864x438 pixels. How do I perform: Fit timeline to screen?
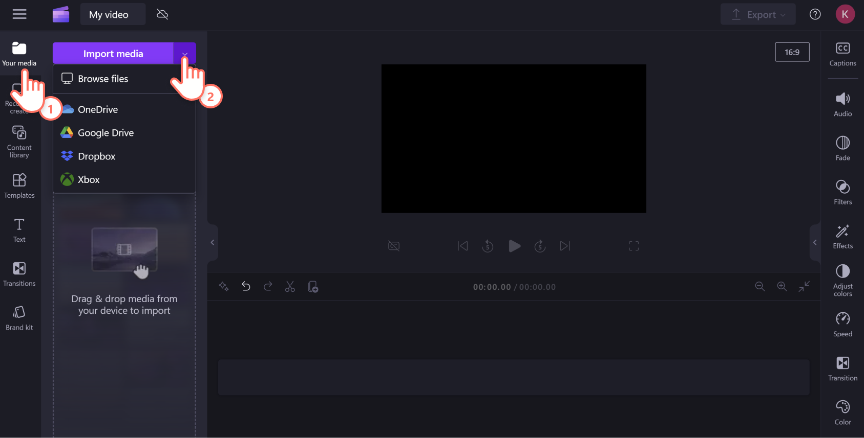pos(804,287)
